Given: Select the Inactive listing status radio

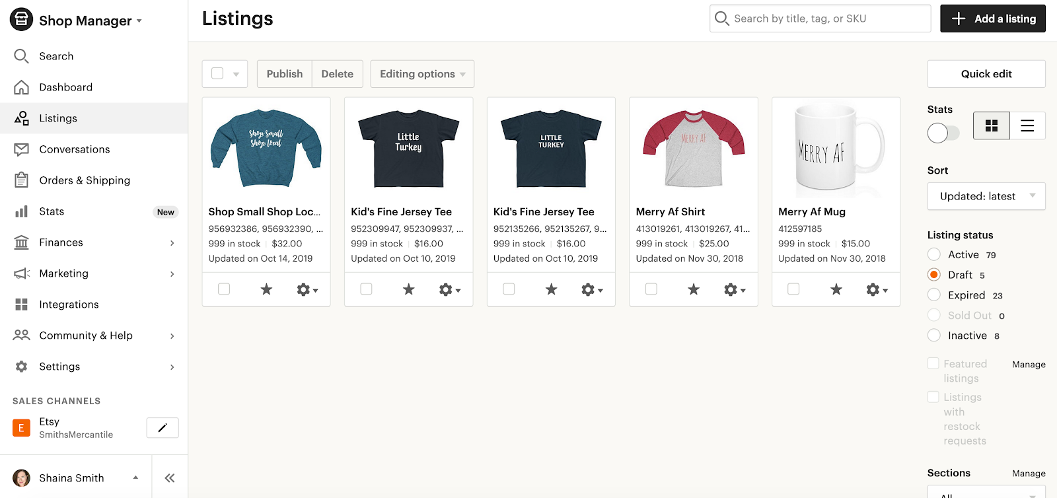Looking at the screenshot, I should point(934,336).
